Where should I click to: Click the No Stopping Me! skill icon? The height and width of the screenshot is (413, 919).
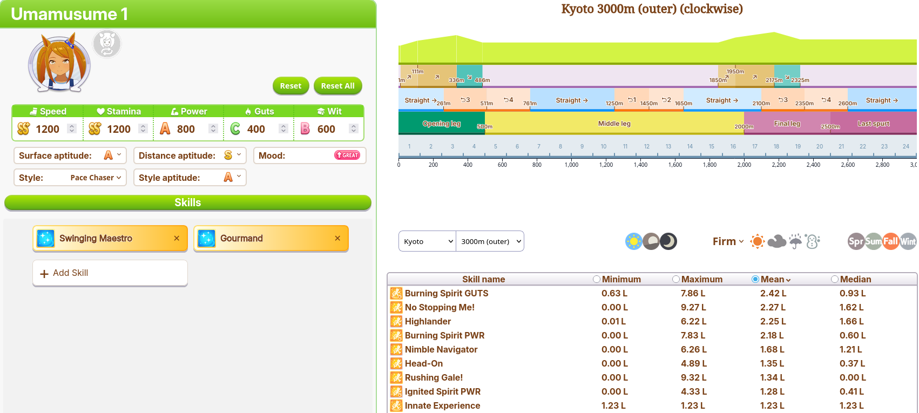point(396,307)
